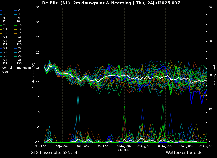The image size is (217, 158).
Task: Choose the P7 legend label
Action: [x=4, y=22]
